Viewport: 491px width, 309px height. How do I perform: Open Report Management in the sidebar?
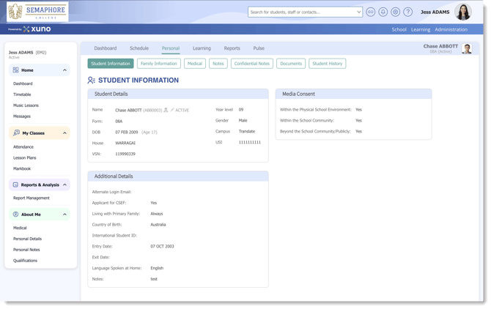point(32,198)
